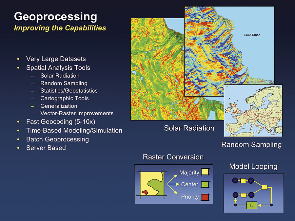The width and height of the screenshot is (295, 221).
Task: Click the 'Raster Conversion' heading
Action: [173, 157]
